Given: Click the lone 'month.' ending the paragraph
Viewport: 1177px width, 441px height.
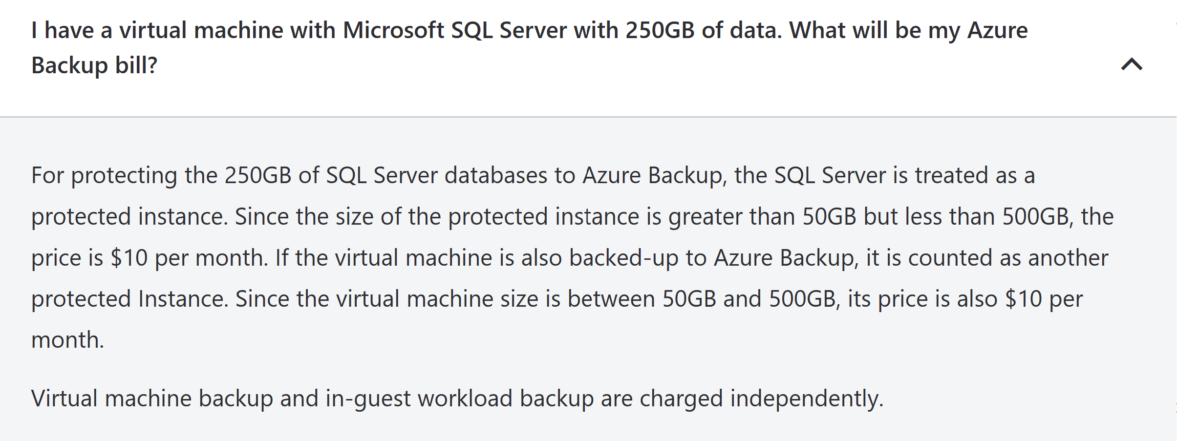Looking at the screenshot, I should (68, 340).
